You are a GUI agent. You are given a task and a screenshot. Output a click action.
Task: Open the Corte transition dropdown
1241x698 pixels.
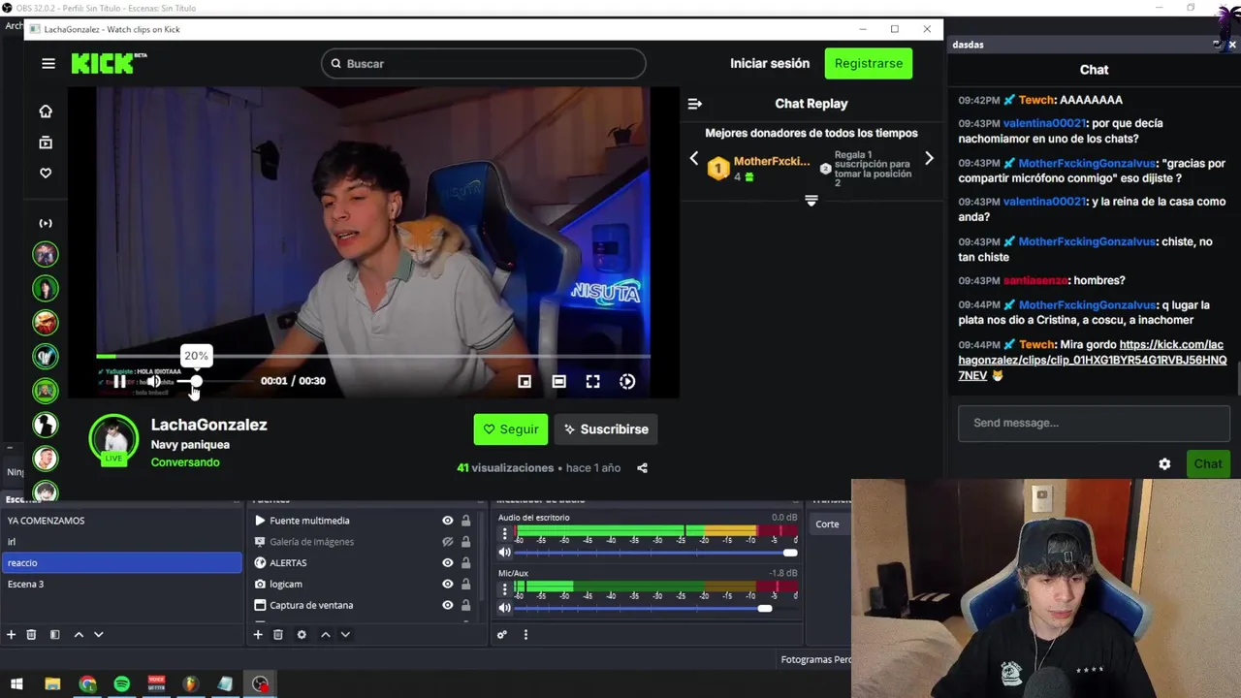[831, 524]
